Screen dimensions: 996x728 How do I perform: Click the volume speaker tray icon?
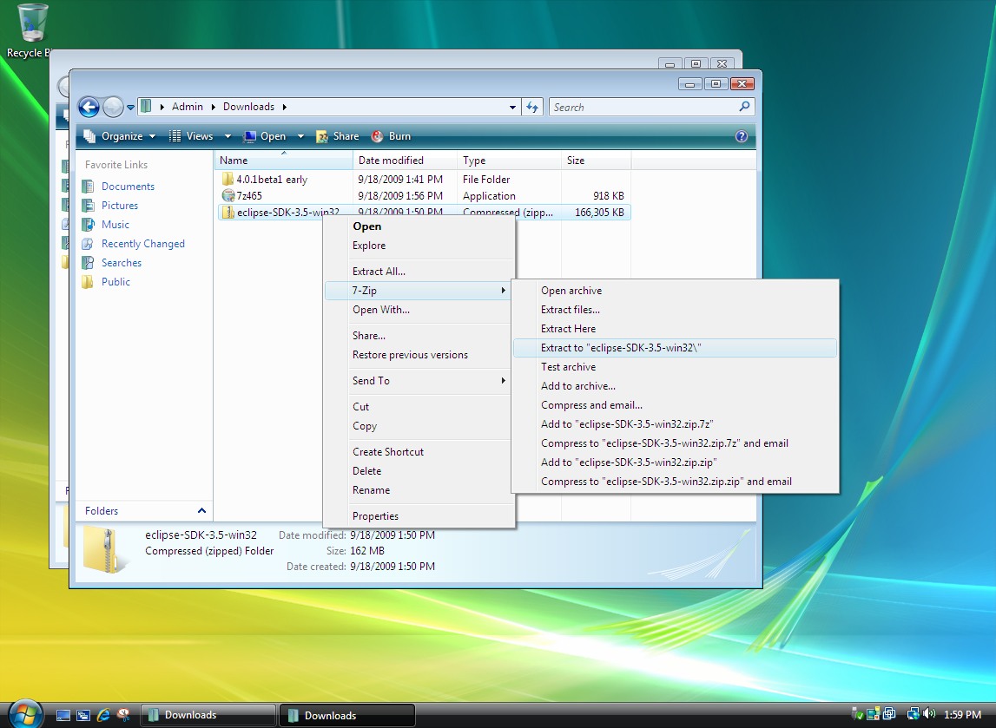pyautogui.click(x=929, y=714)
